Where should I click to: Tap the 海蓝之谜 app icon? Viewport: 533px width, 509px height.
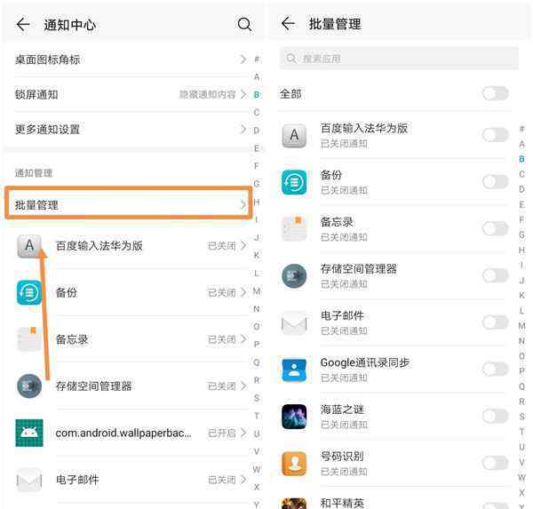294,417
